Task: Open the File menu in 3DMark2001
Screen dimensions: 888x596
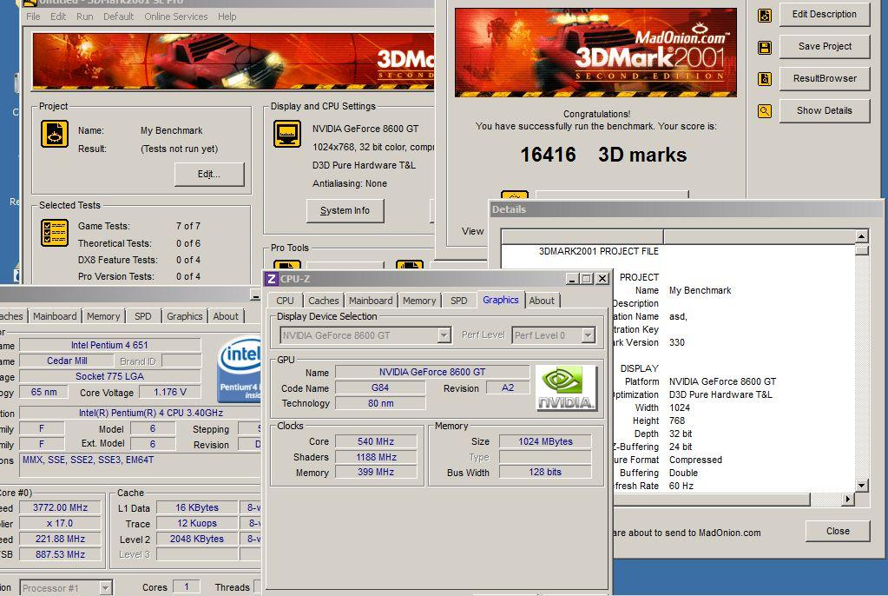Action: 33,17
